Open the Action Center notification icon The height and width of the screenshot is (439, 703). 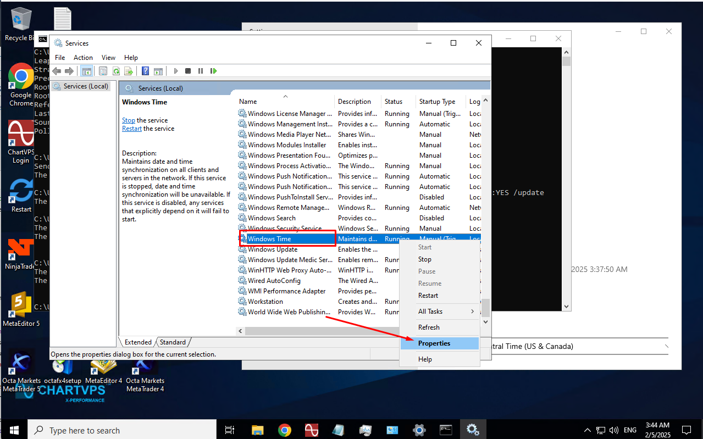[687, 430]
